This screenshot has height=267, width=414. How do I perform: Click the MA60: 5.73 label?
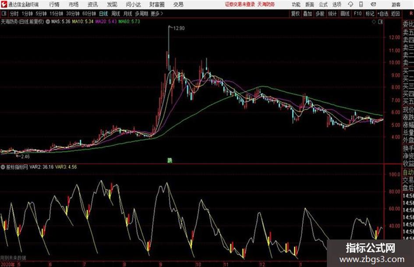(129, 21)
